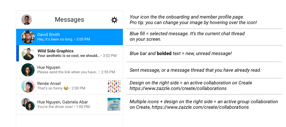The height and width of the screenshot is (127, 286).
Task: Open the Hue Nguyen, Gabriela Abar group chat
Action: pyautogui.click(x=70, y=104)
